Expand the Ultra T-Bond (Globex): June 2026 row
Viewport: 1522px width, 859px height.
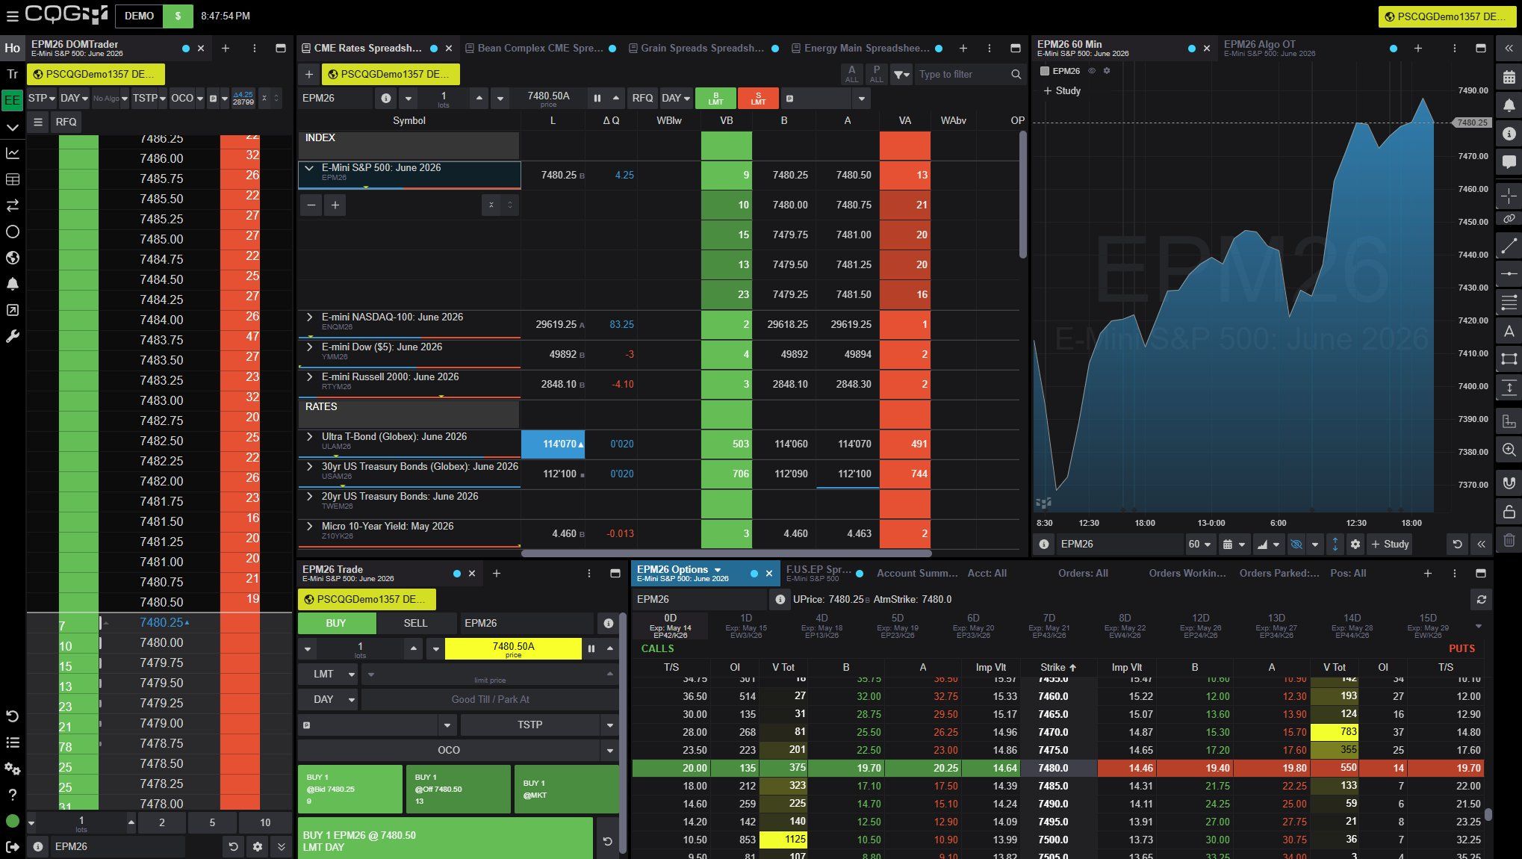pos(309,437)
